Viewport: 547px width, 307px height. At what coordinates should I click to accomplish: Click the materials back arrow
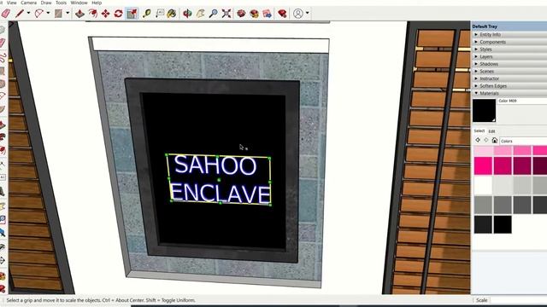point(478,140)
